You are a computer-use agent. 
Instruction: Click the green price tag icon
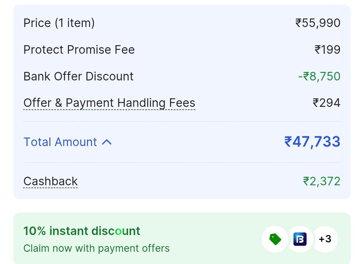pos(275,239)
